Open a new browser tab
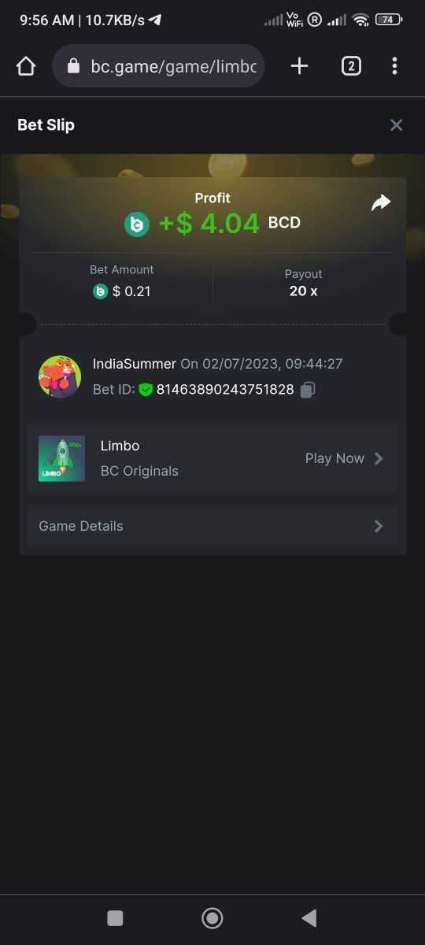This screenshot has height=945, width=425. coord(299,66)
